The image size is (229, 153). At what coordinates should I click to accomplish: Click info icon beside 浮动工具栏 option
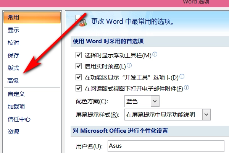click(155, 54)
